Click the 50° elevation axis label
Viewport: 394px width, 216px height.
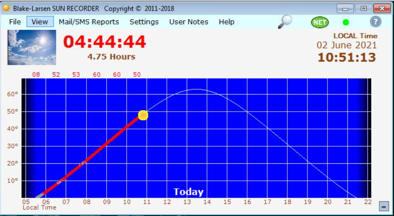pyautogui.click(x=12, y=112)
